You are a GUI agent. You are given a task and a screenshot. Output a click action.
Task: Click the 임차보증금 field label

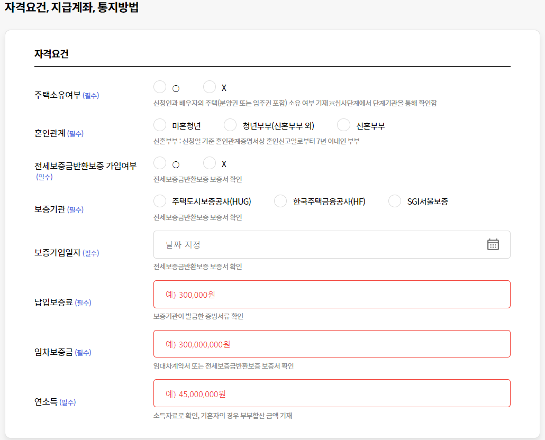click(x=53, y=352)
